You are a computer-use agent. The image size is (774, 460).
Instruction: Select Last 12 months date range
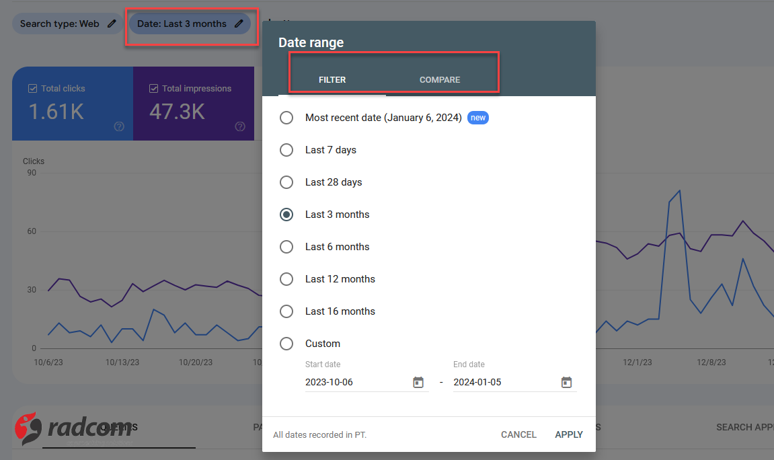pos(286,279)
